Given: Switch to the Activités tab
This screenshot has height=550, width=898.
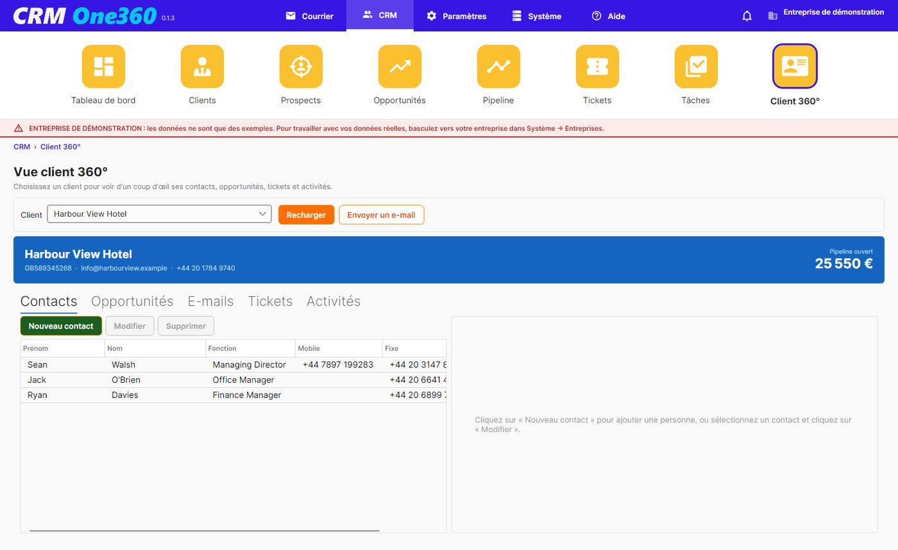Looking at the screenshot, I should pos(334,301).
